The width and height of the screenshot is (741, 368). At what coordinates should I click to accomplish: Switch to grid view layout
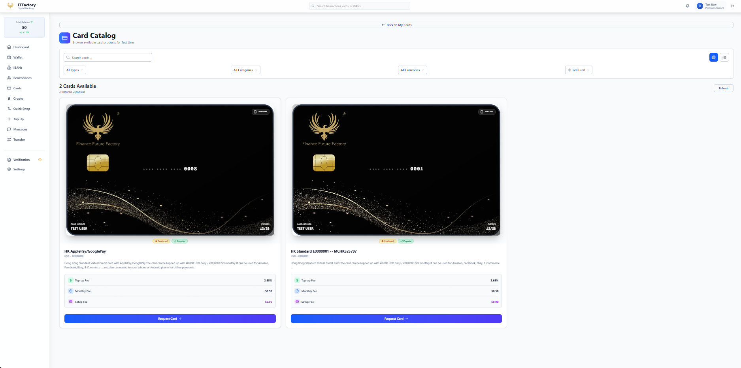point(714,57)
